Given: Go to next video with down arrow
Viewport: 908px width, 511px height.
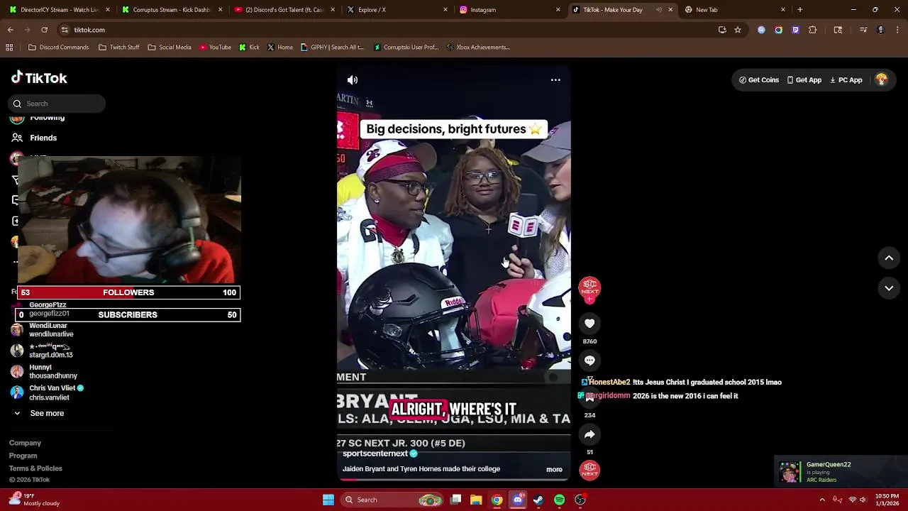Looking at the screenshot, I should point(889,288).
